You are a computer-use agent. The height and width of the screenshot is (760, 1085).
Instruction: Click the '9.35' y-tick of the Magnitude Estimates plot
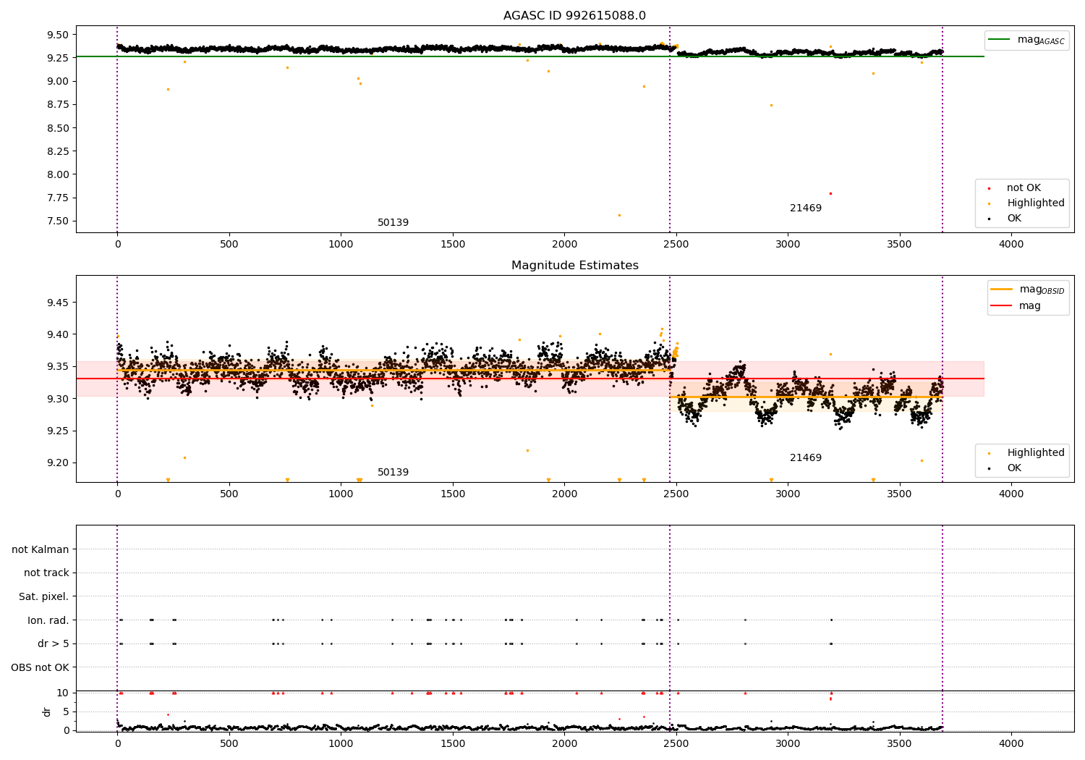pyautogui.click(x=56, y=366)
